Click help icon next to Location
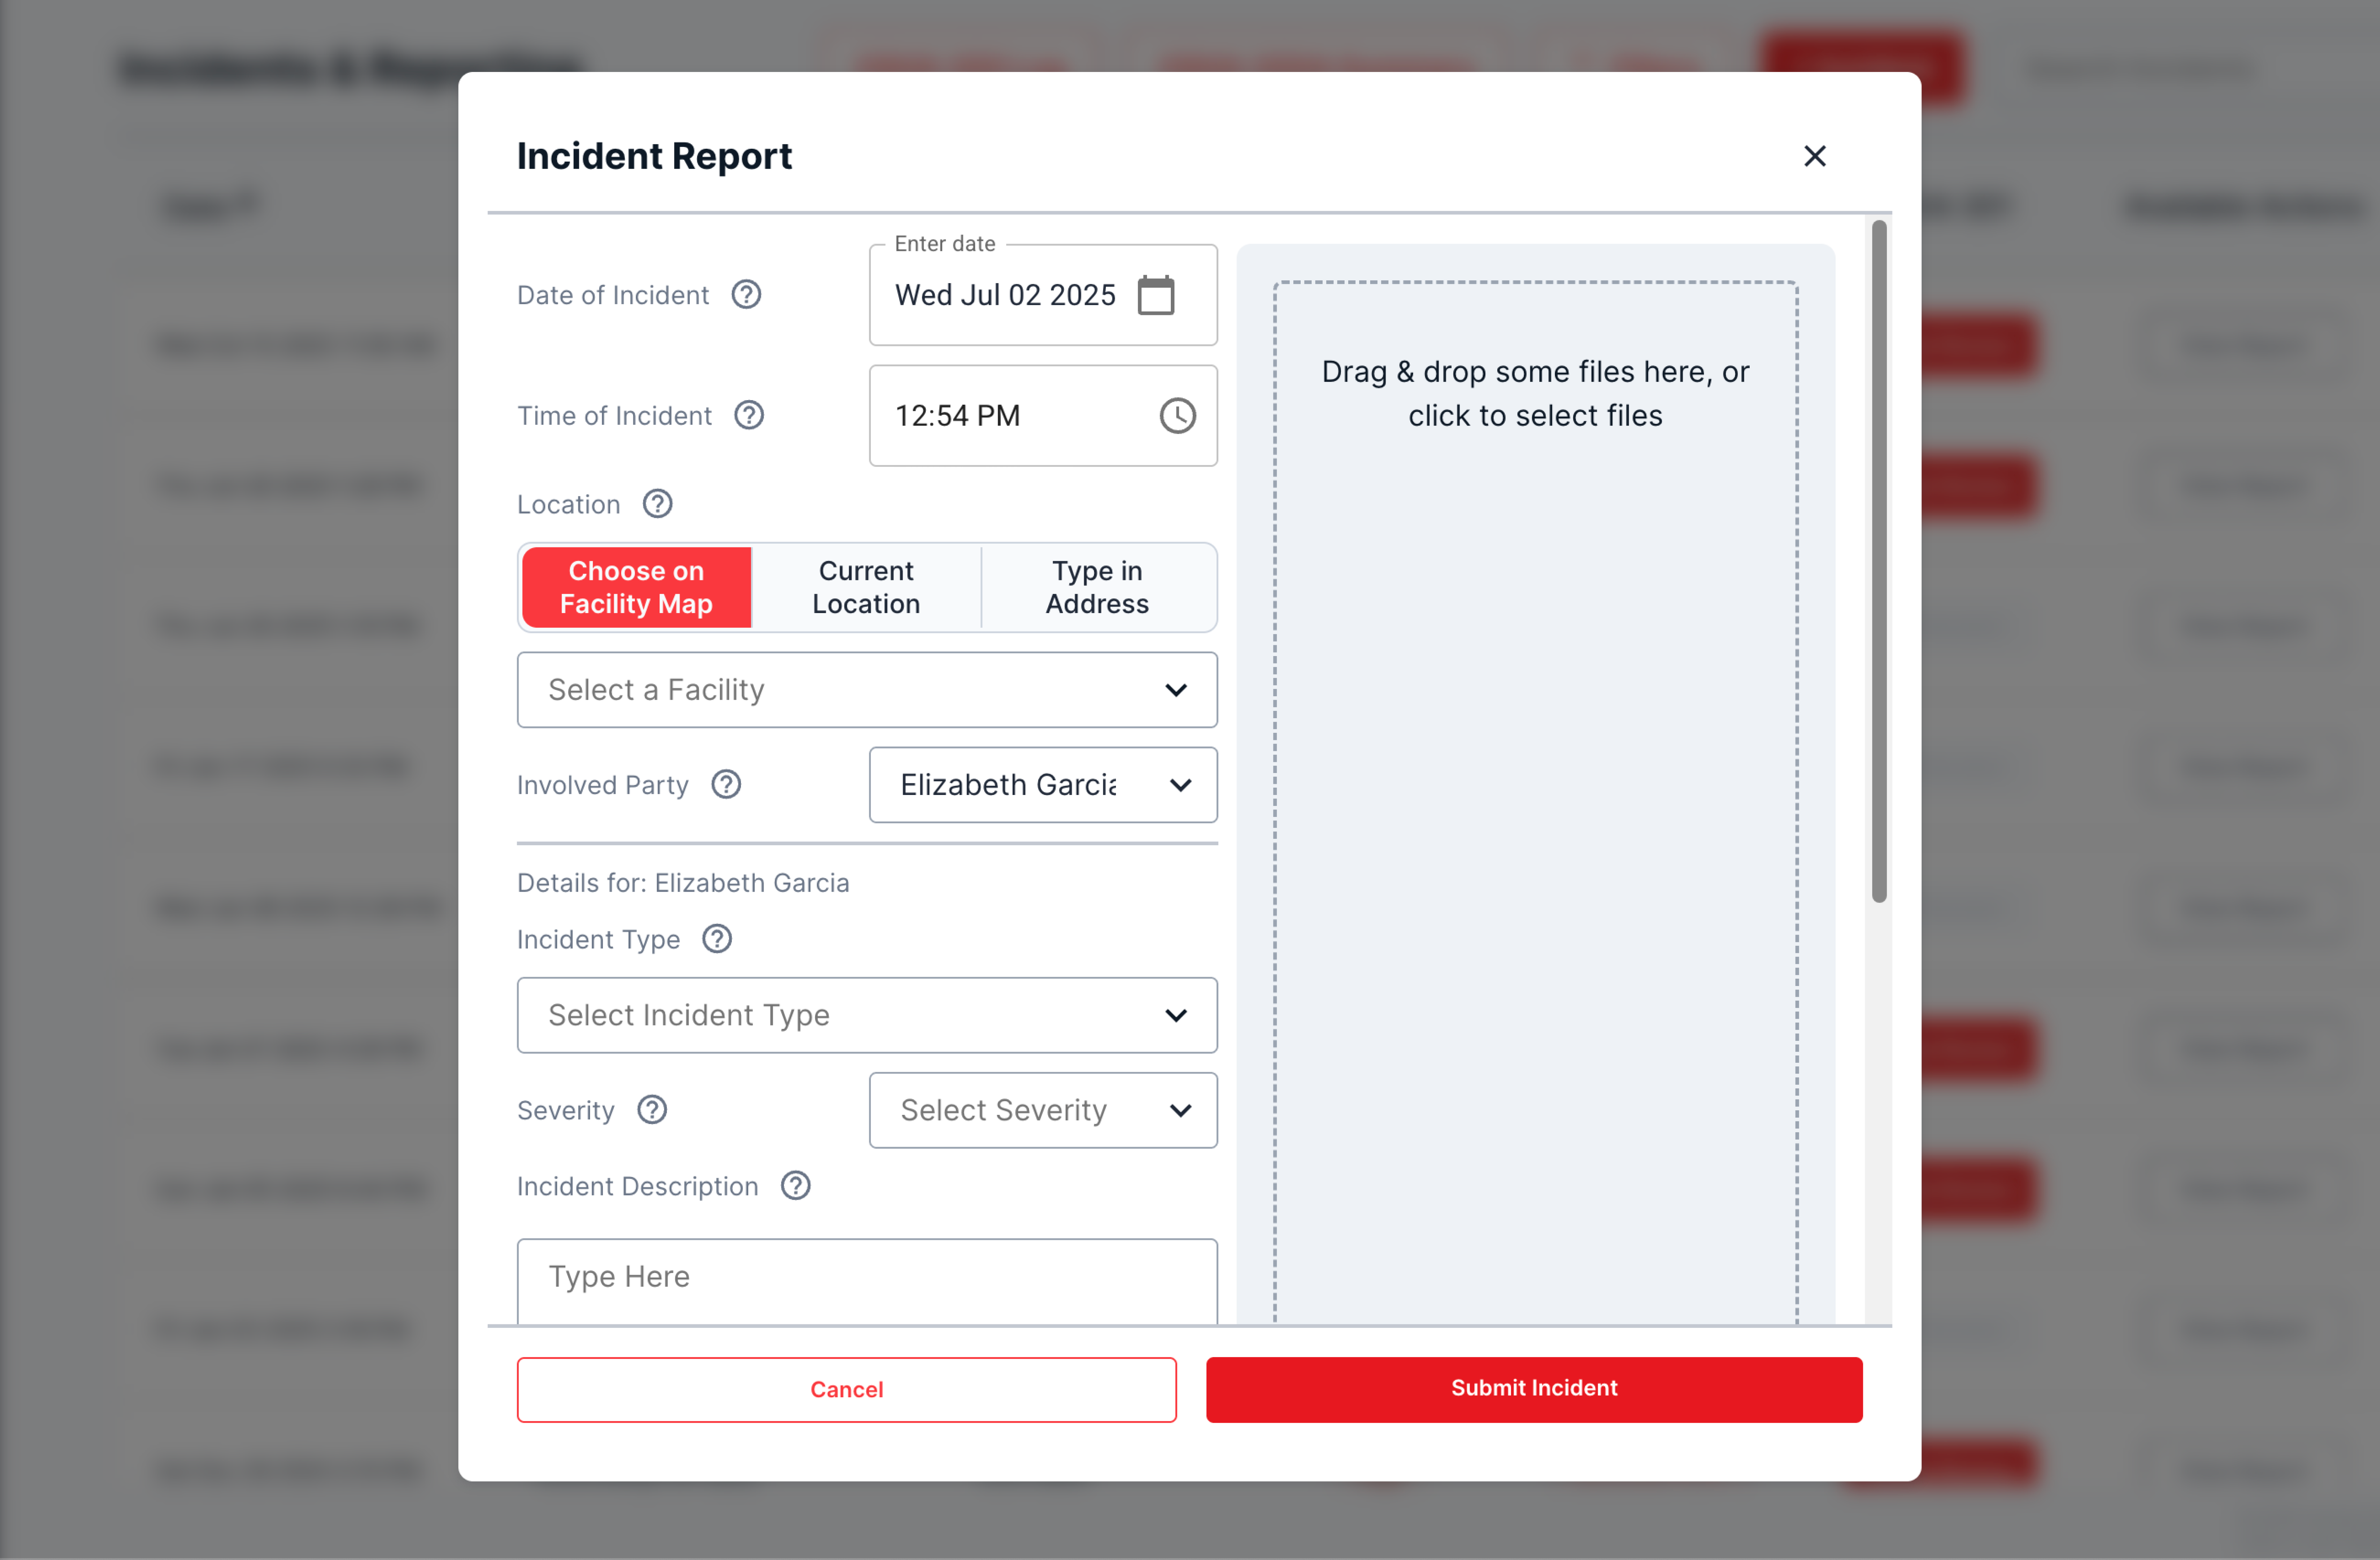 (x=657, y=504)
